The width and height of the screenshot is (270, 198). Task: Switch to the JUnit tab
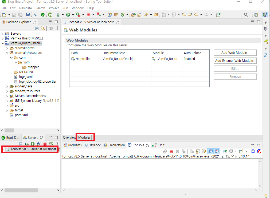(x=158, y=145)
